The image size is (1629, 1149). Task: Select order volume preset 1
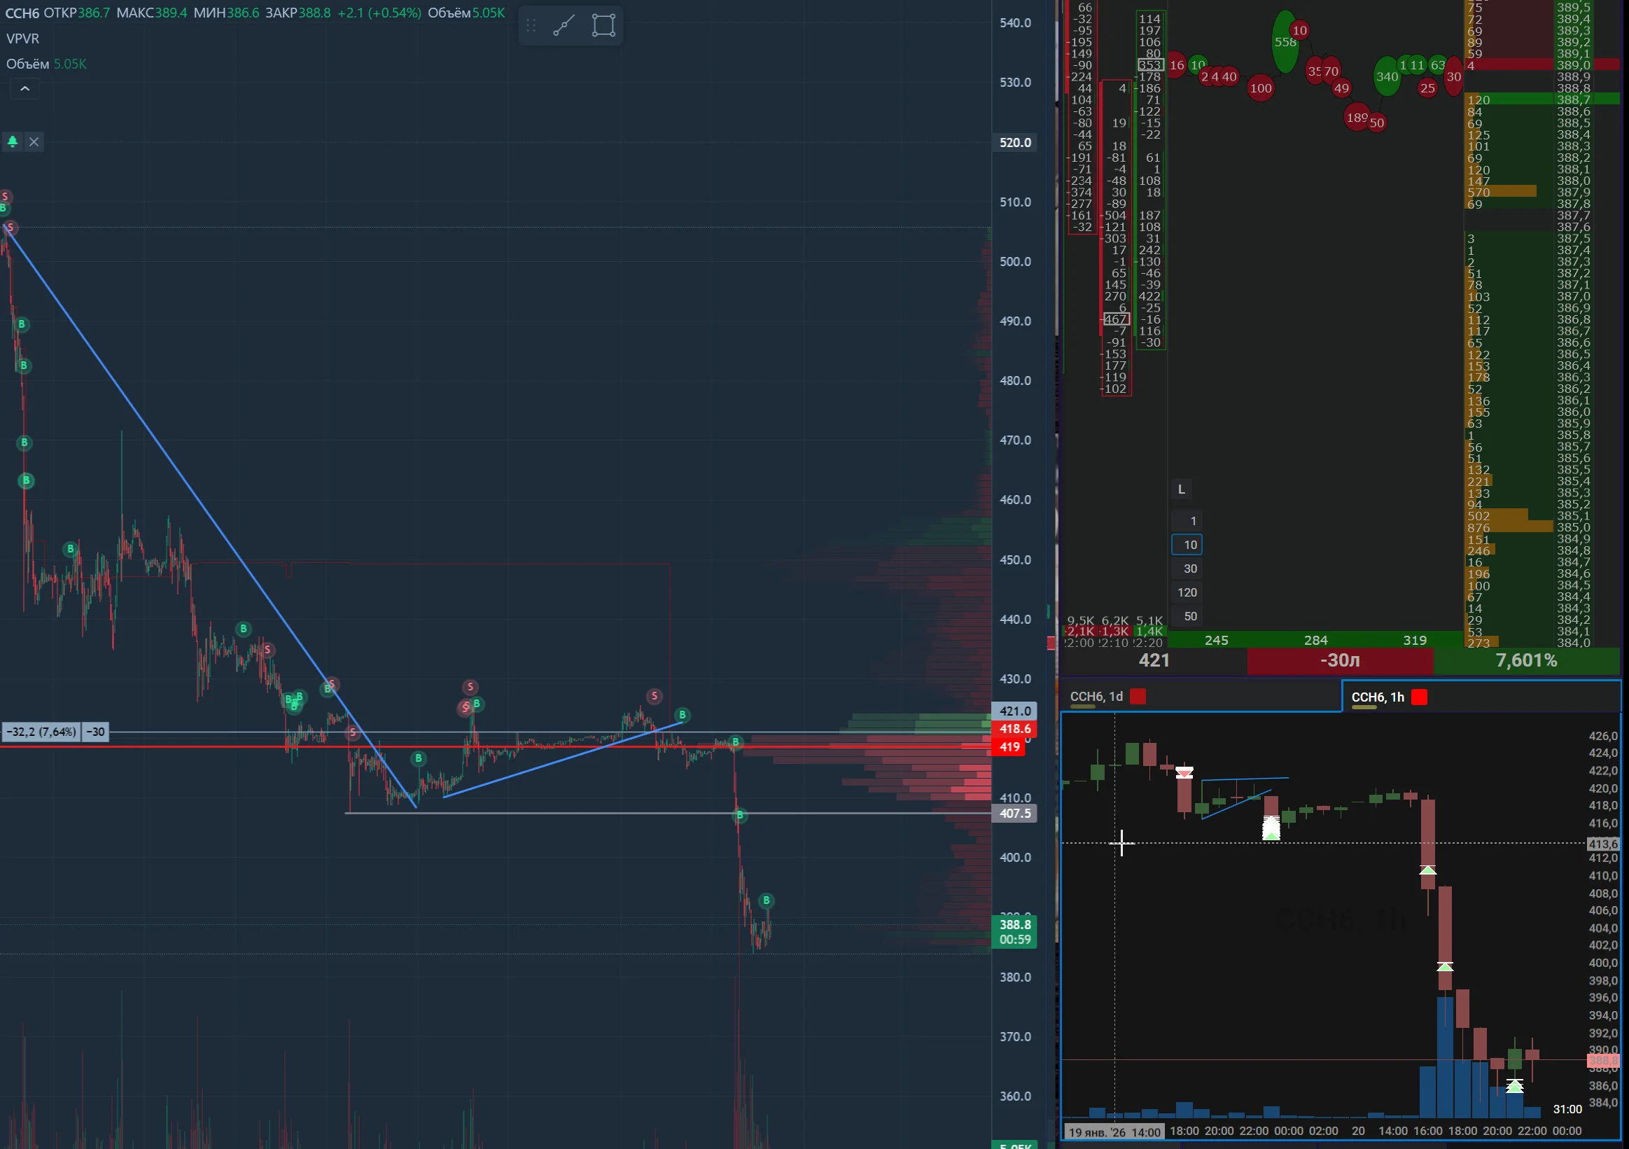coord(1187,522)
